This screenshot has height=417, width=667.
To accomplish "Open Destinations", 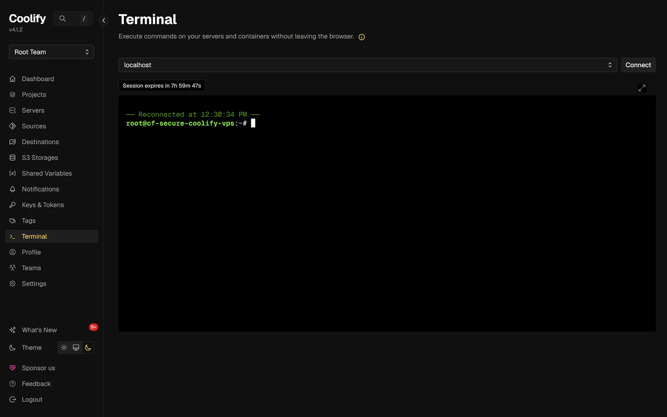I will point(52,142).
